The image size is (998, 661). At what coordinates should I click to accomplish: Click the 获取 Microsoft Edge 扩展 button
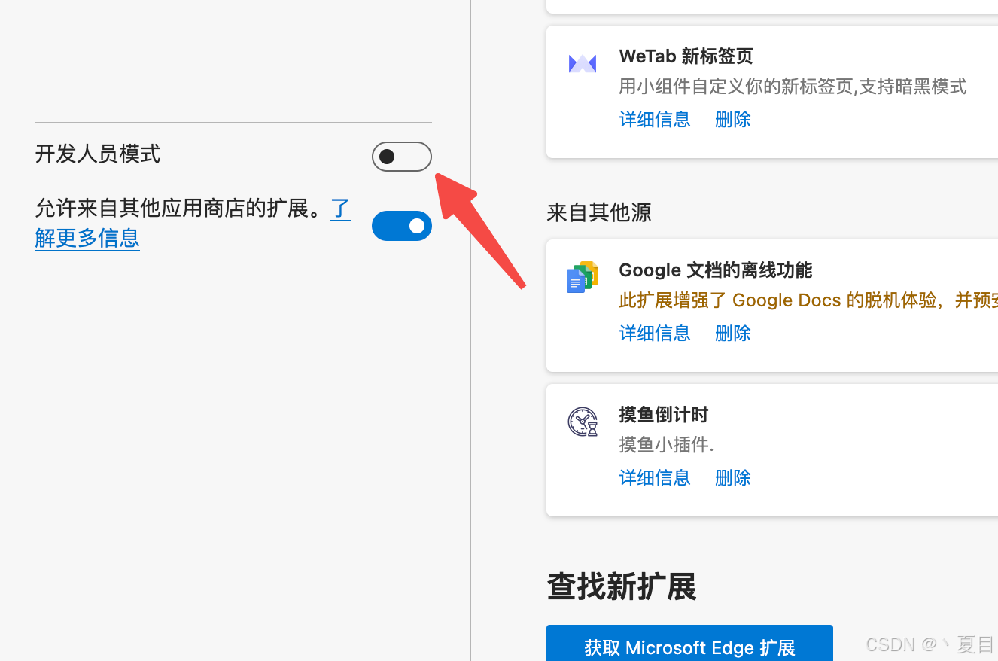click(689, 646)
